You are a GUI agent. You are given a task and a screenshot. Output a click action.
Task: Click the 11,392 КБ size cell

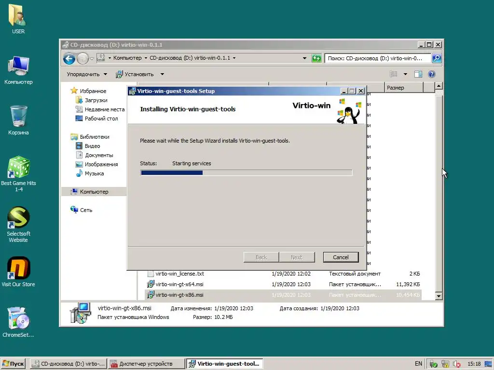(408, 284)
